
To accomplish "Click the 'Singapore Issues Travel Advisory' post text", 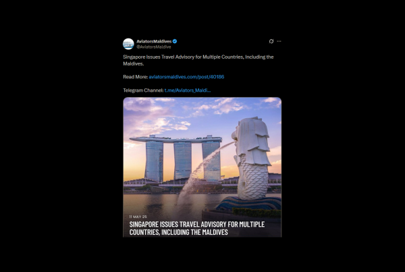I will pyautogui.click(x=198, y=60).
